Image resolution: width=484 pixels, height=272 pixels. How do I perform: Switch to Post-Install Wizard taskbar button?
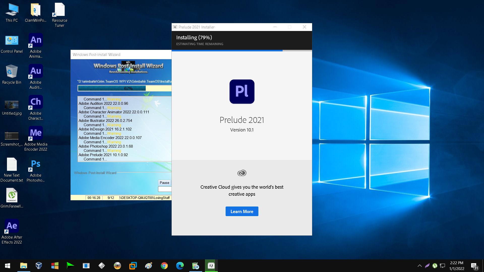tap(196, 266)
